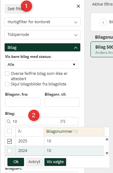
Task: Click the previous arrow circle icon beside Bil
Action: [103, 22]
